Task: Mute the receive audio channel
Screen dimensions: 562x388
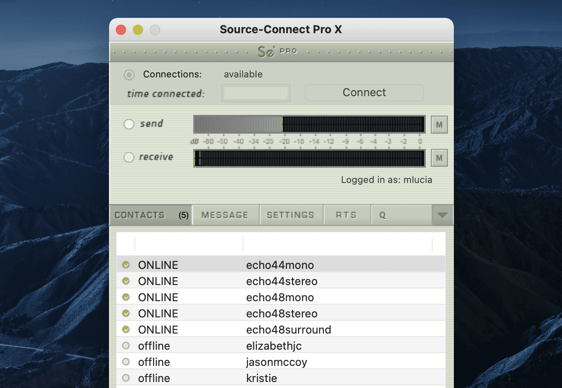Action: coord(439,157)
